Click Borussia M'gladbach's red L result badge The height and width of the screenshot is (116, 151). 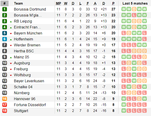point(134,15)
